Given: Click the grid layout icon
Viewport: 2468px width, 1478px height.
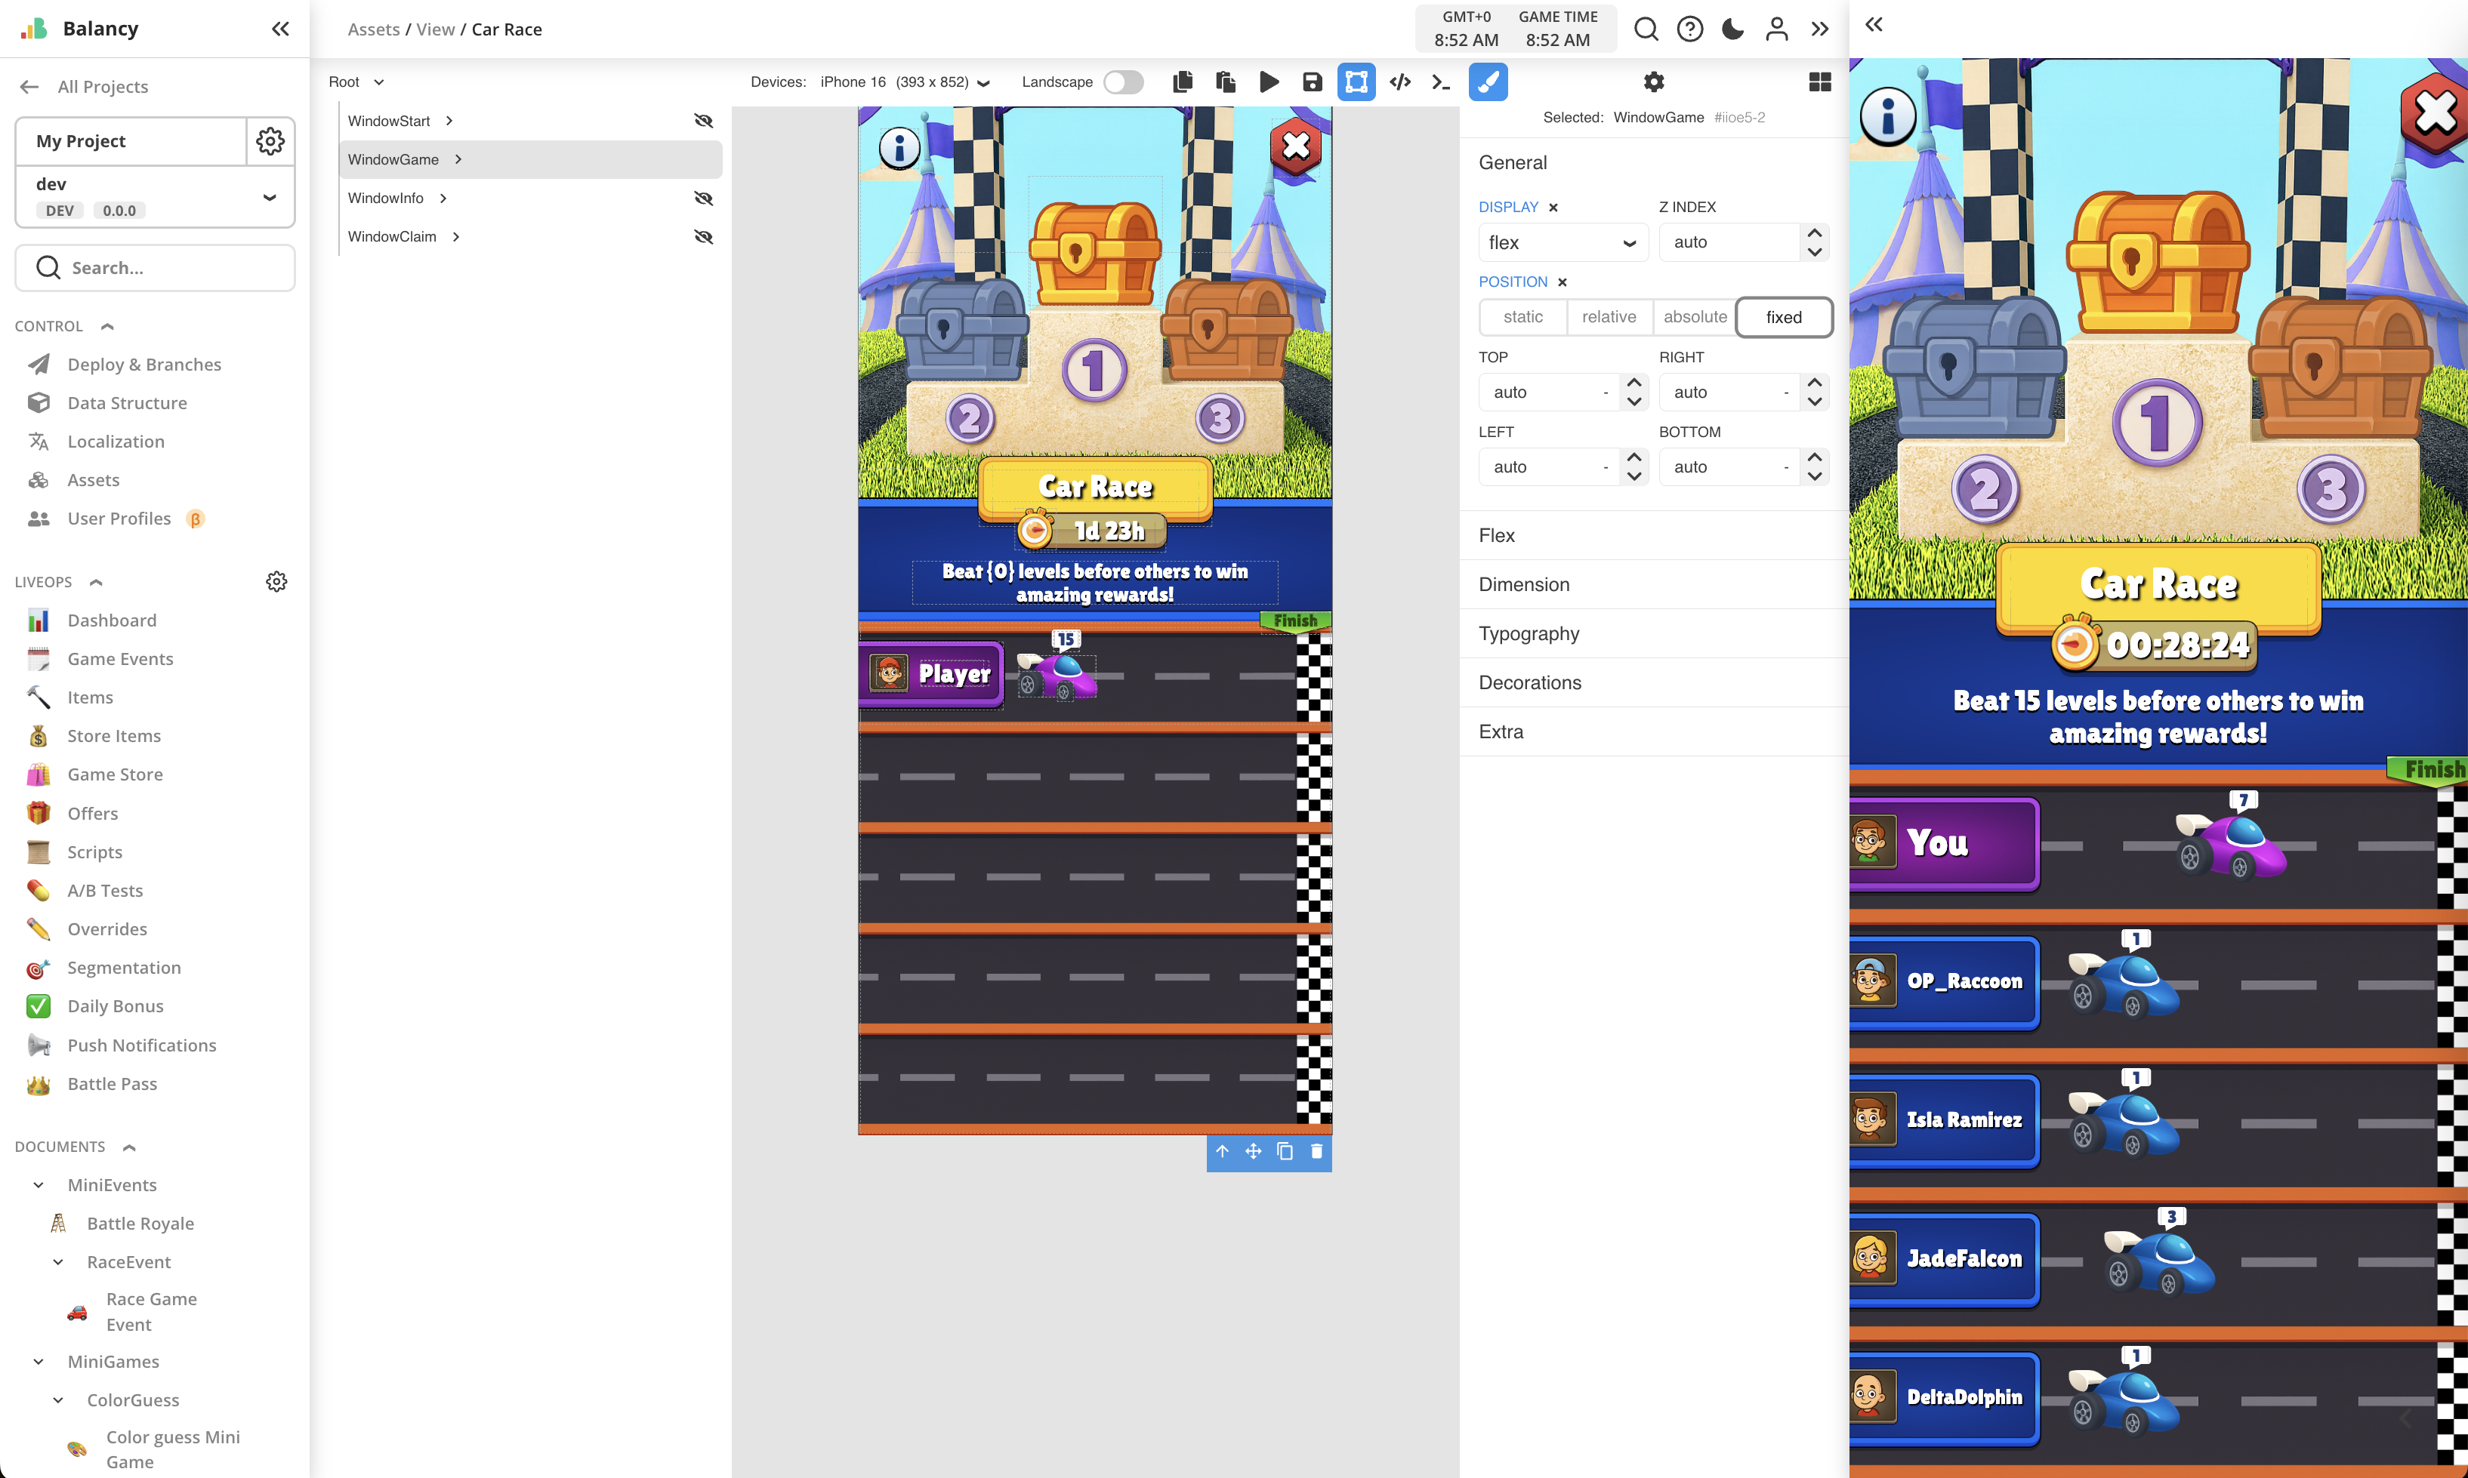Looking at the screenshot, I should click(x=1819, y=82).
